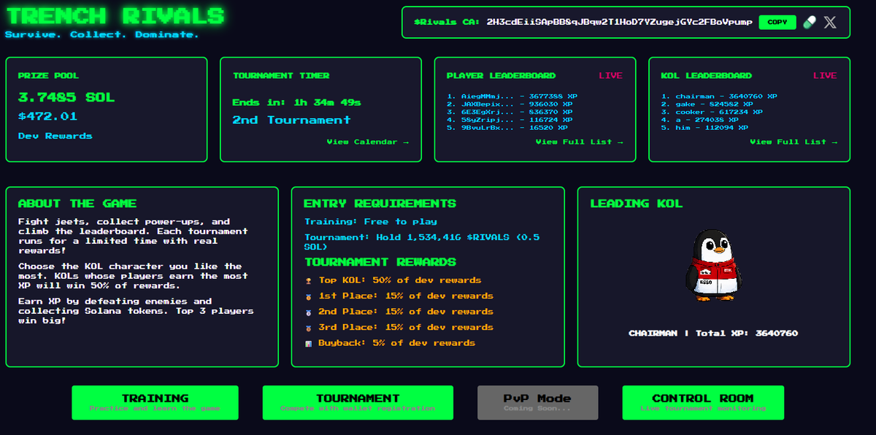This screenshot has width=876, height=435.
Task: Open the CONTROL ROOM button
Action: 703,402
